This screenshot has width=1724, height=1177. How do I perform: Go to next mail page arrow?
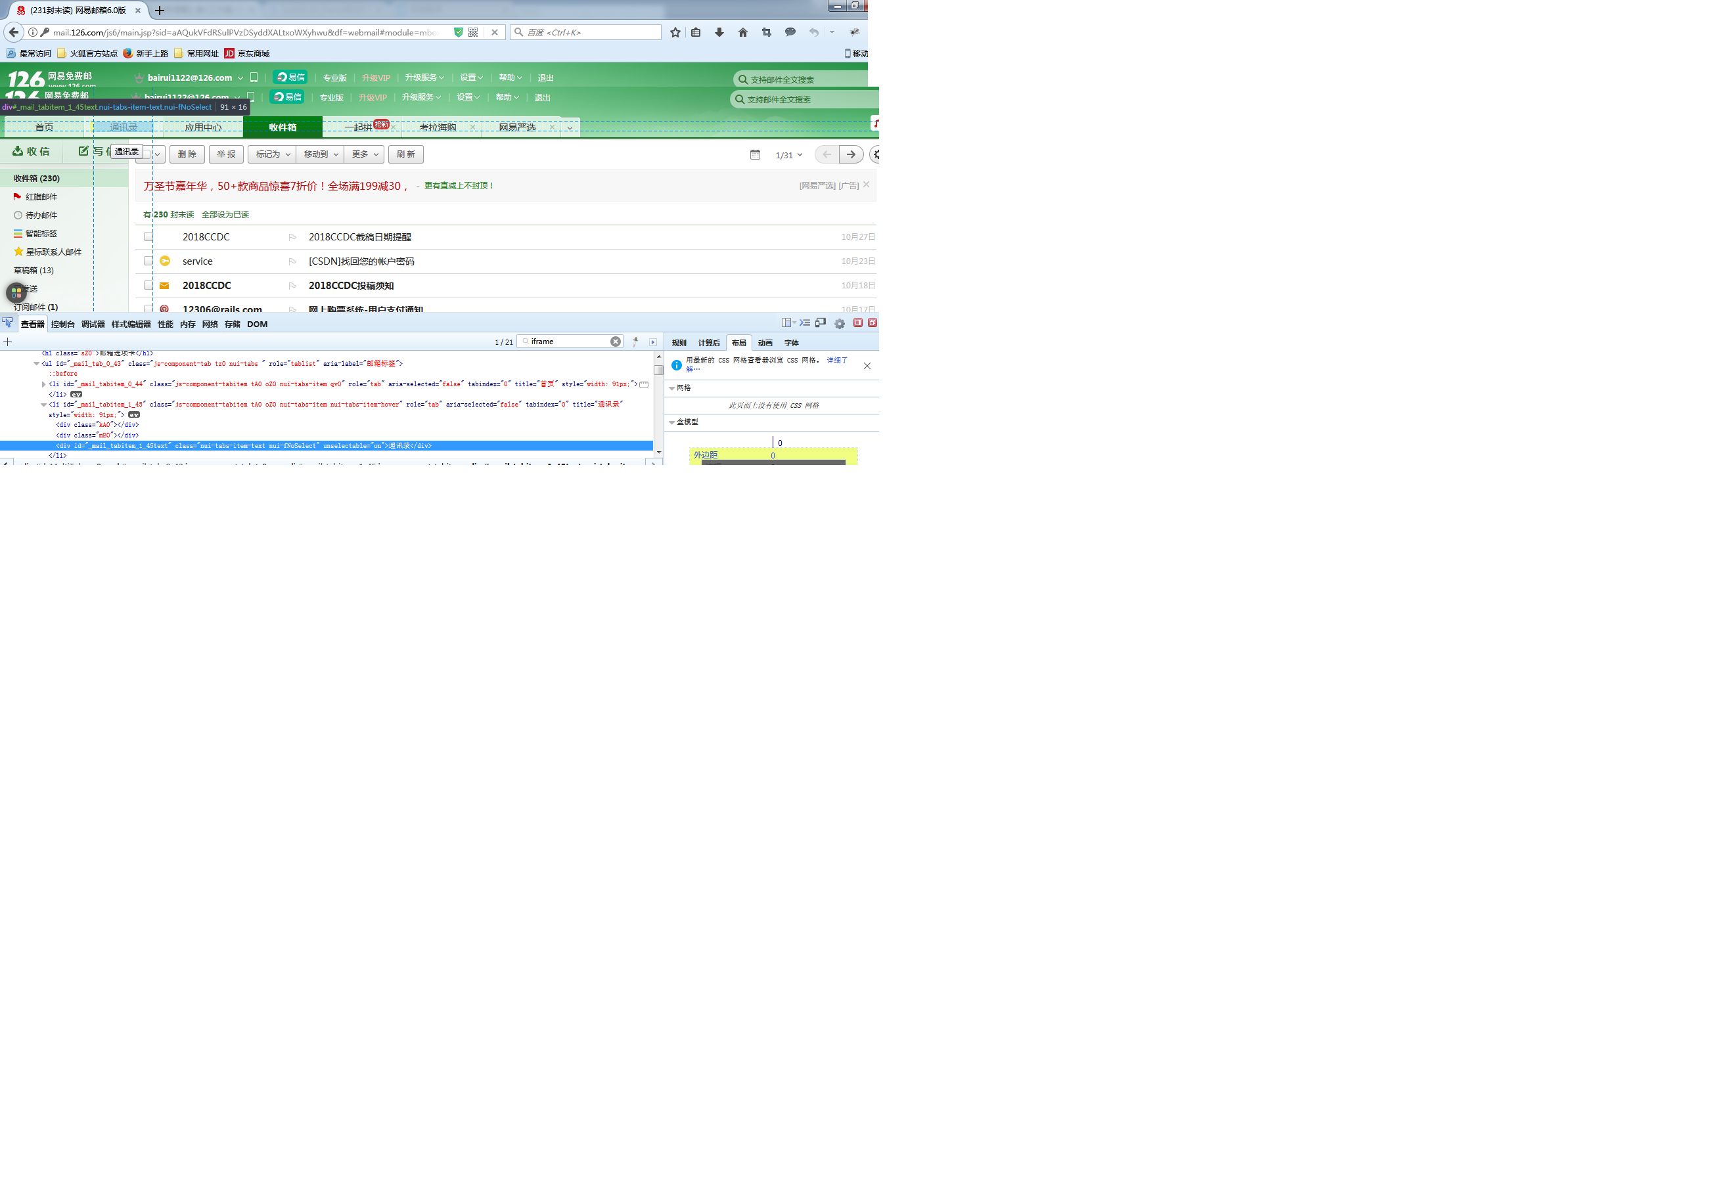[x=851, y=154]
